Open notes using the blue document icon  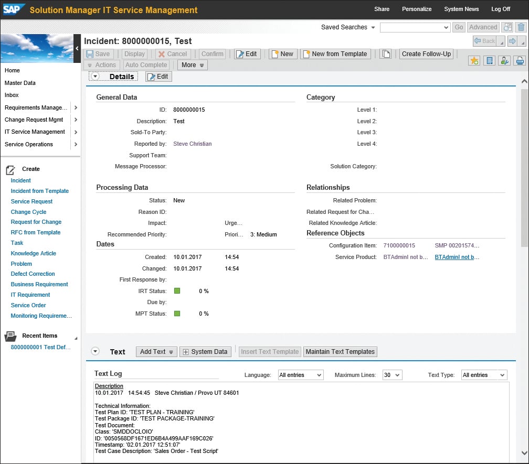pos(489,61)
